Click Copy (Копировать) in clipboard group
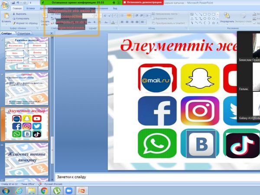This screenshot has width=260, height=195. [x=22, y=19]
